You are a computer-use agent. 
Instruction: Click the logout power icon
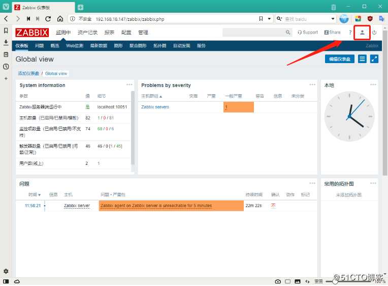tap(374, 33)
